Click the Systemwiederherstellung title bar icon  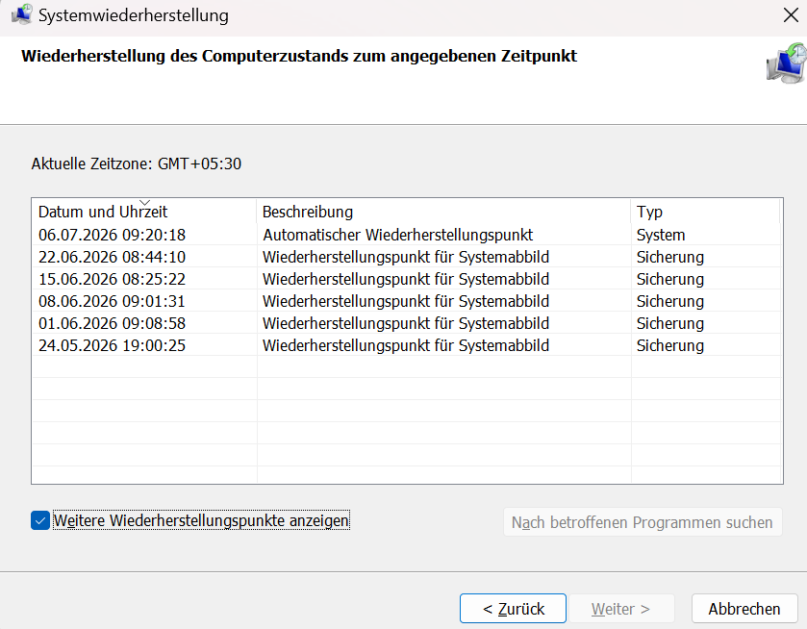click(x=21, y=14)
